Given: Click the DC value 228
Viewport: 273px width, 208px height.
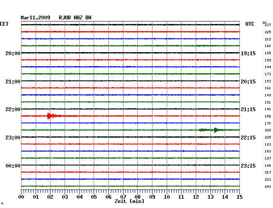Looking at the screenshot, I should 268,130.
